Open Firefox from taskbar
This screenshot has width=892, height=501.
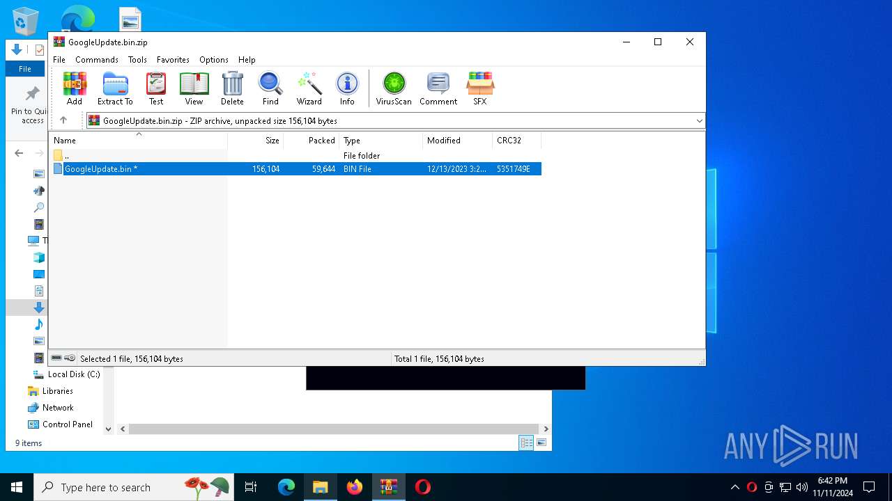pos(355,487)
